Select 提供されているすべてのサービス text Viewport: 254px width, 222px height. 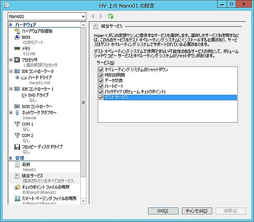pyautogui.click(x=48, y=181)
